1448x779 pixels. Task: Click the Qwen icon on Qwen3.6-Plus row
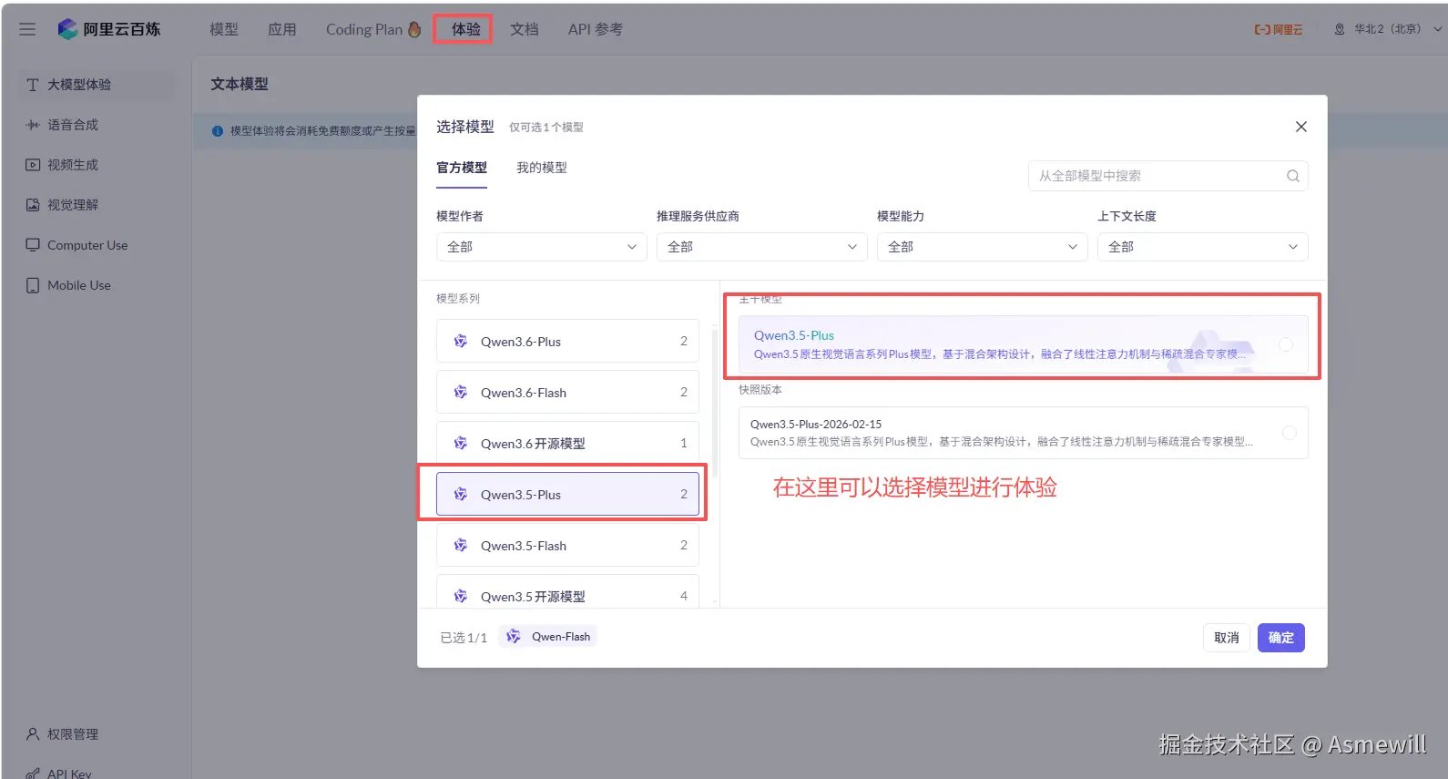point(461,342)
